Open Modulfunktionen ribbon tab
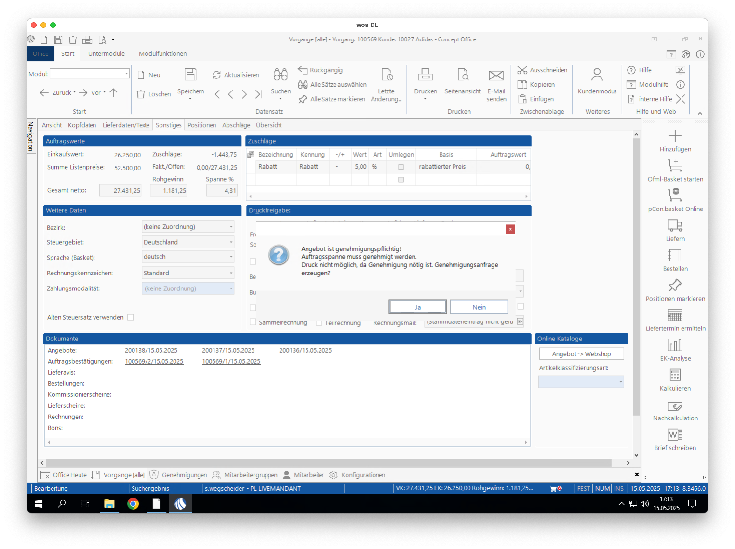The width and height of the screenshot is (735, 549). point(163,54)
